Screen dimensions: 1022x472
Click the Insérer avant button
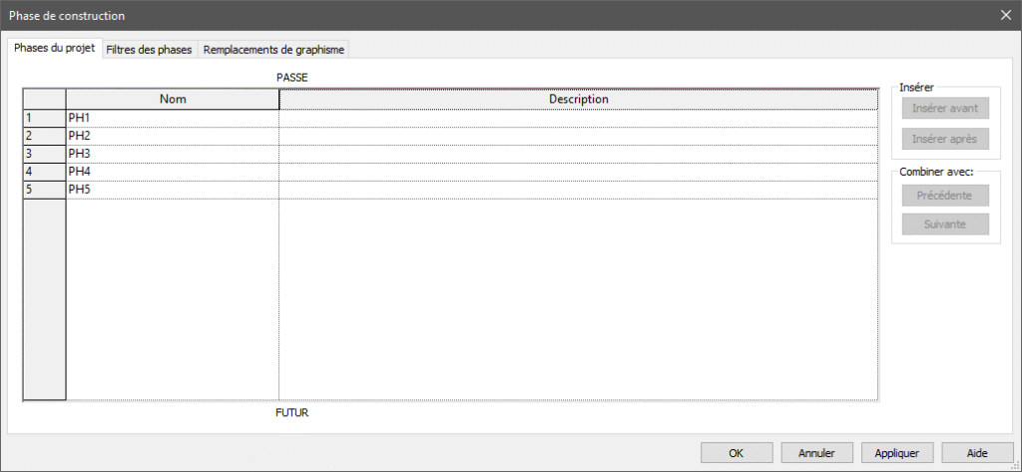944,108
